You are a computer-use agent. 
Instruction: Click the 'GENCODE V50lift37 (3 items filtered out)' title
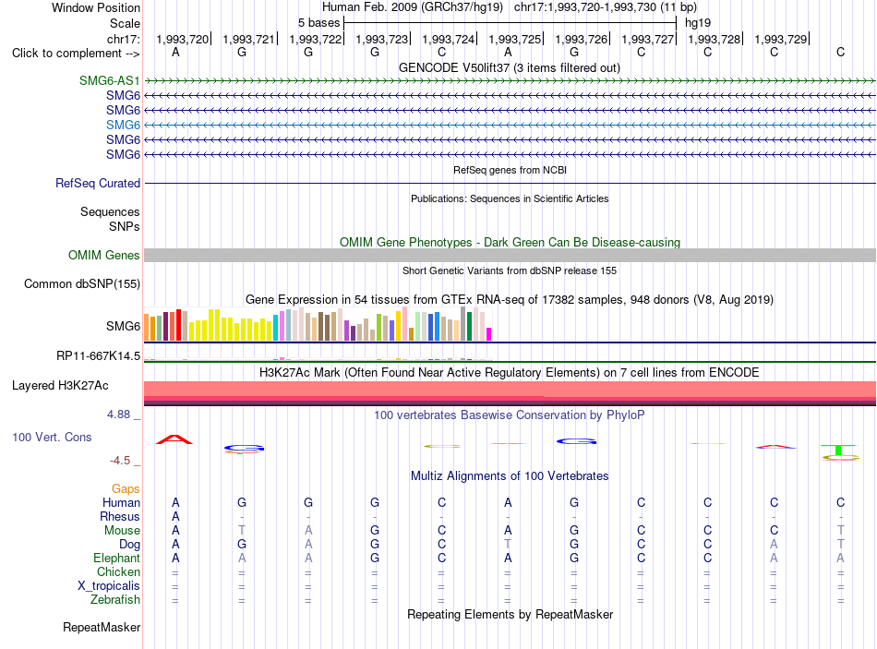[510, 67]
